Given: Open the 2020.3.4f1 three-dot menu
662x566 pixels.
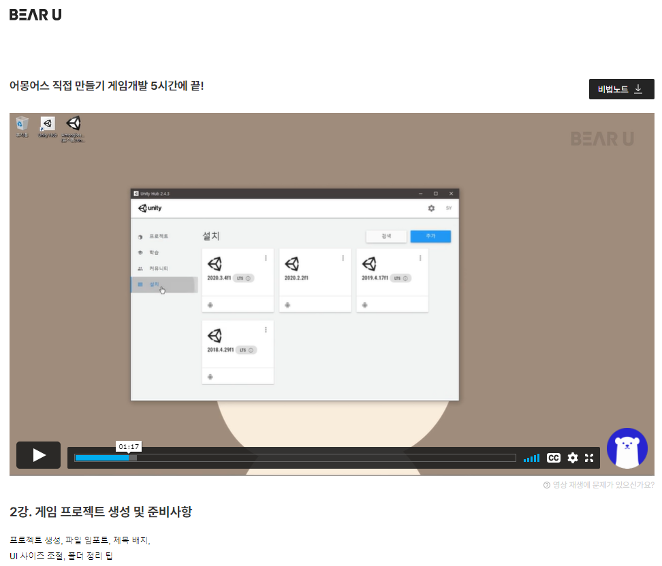Looking at the screenshot, I should pos(266,258).
